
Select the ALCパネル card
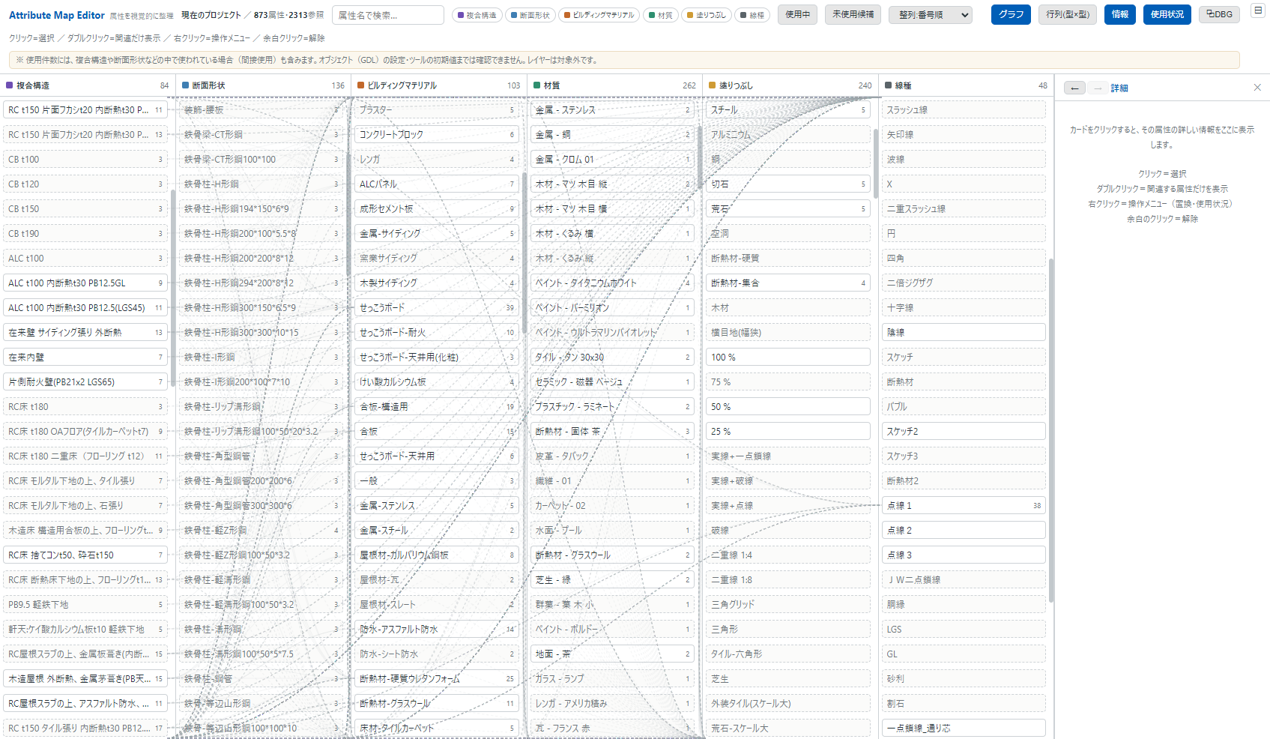[x=437, y=184]
